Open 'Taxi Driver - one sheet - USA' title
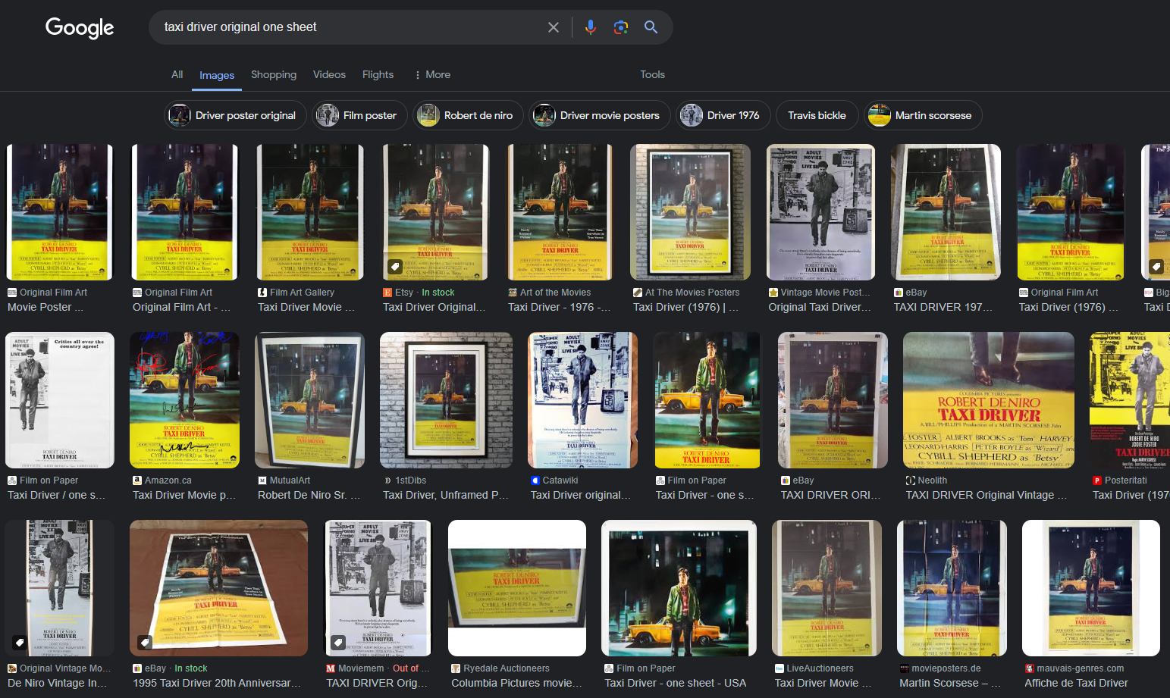 point(676,684)
